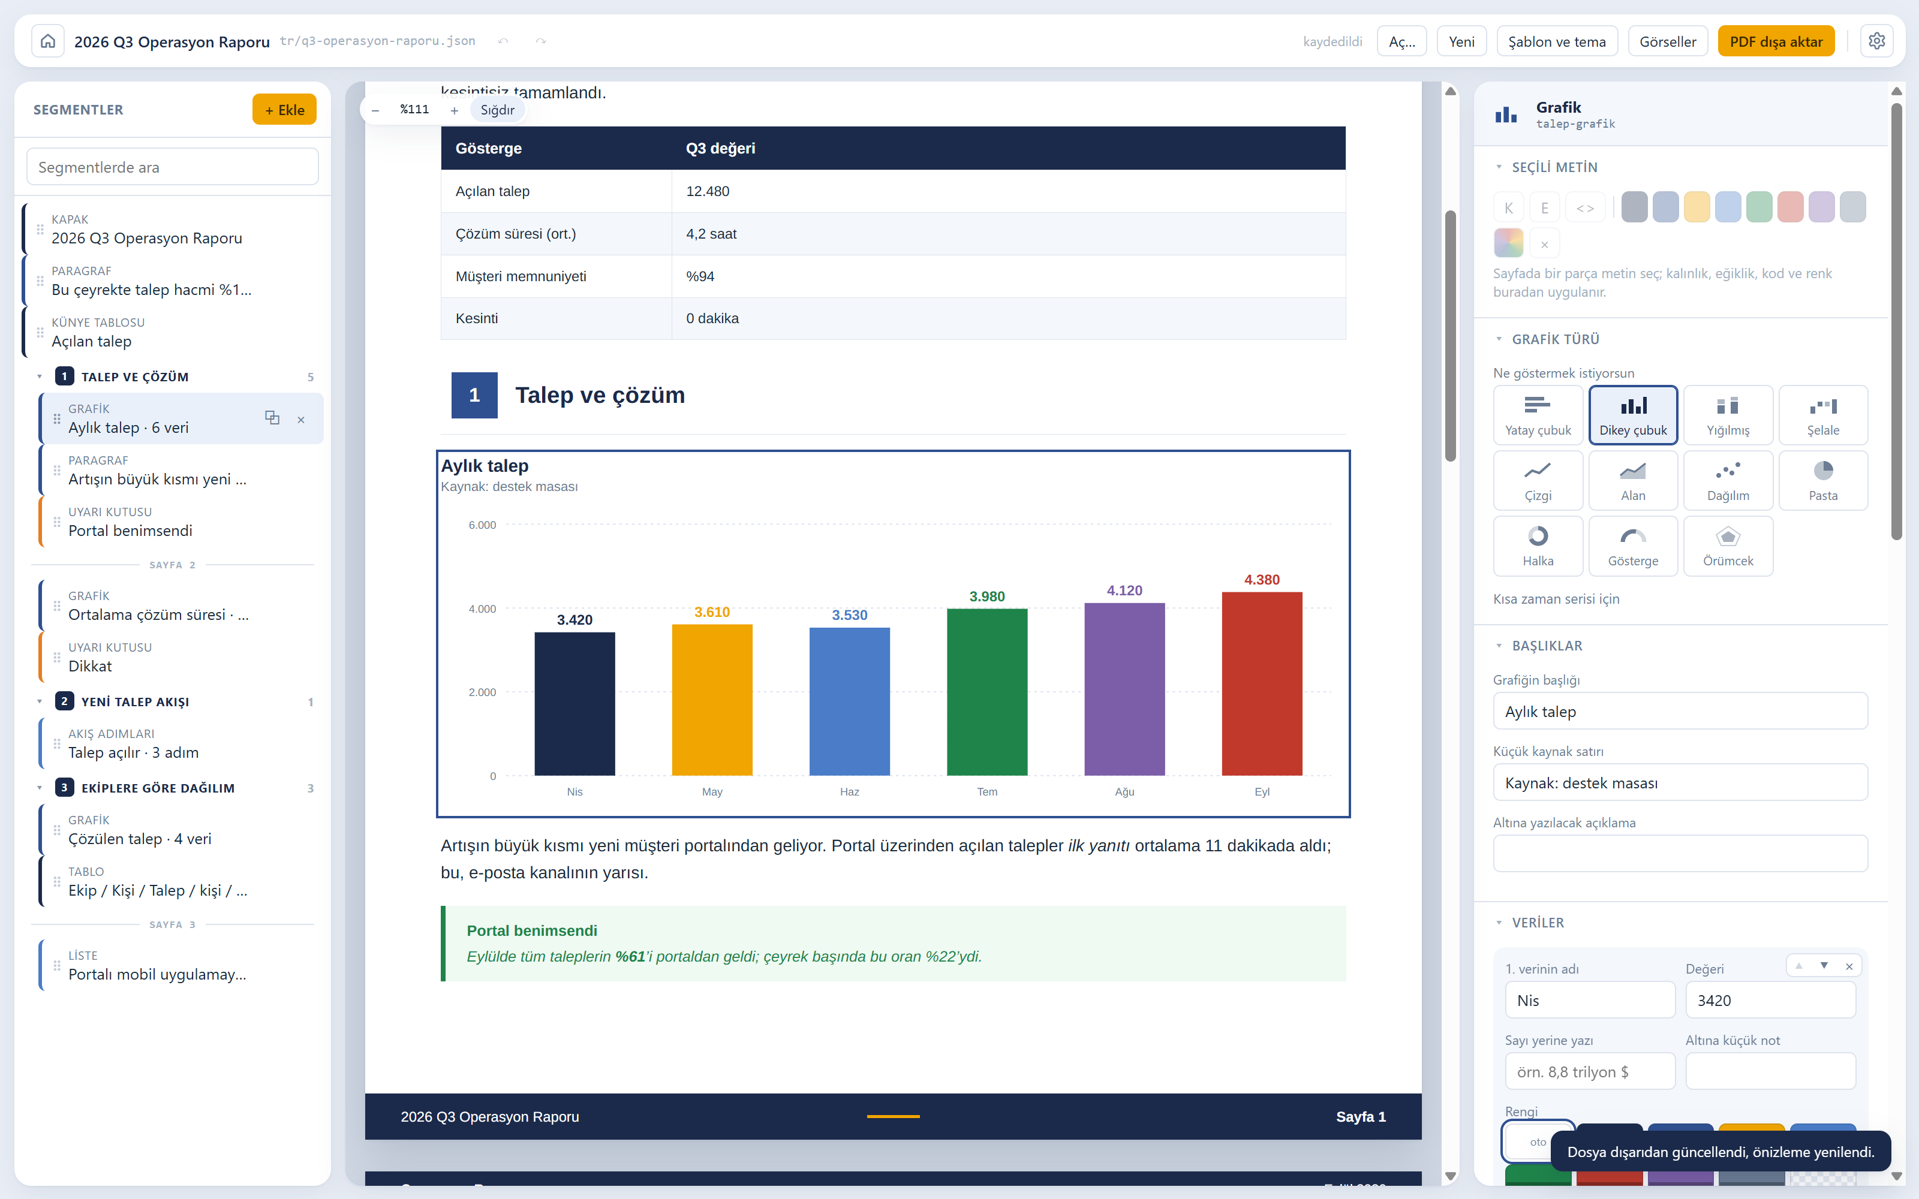Viewport: 1919px width, 1199px height.
Task: Toggle italic with the E button
Action: tap(1545, 208)
